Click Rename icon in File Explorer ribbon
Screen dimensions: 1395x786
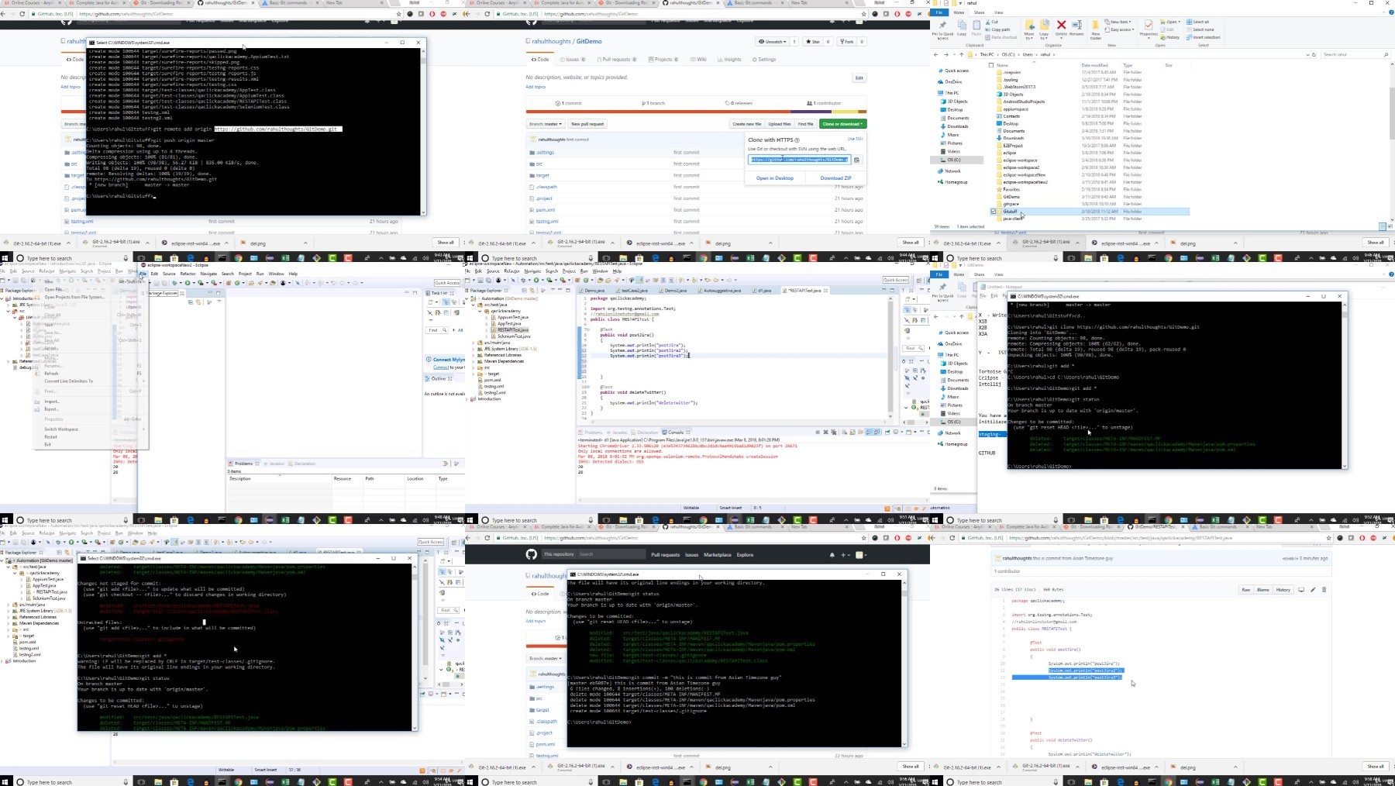[x=1076, y=27]
